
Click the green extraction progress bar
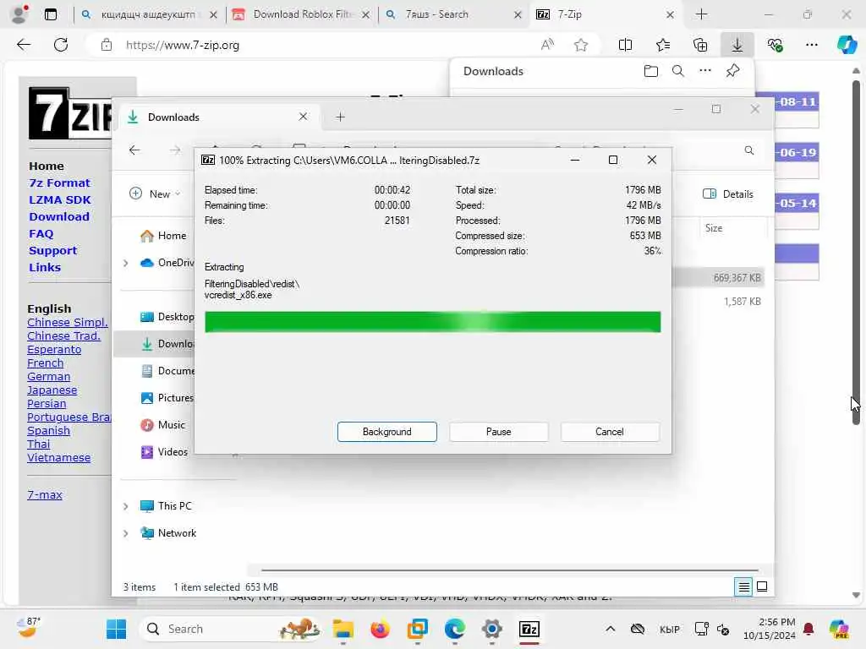tap(432, 322)
